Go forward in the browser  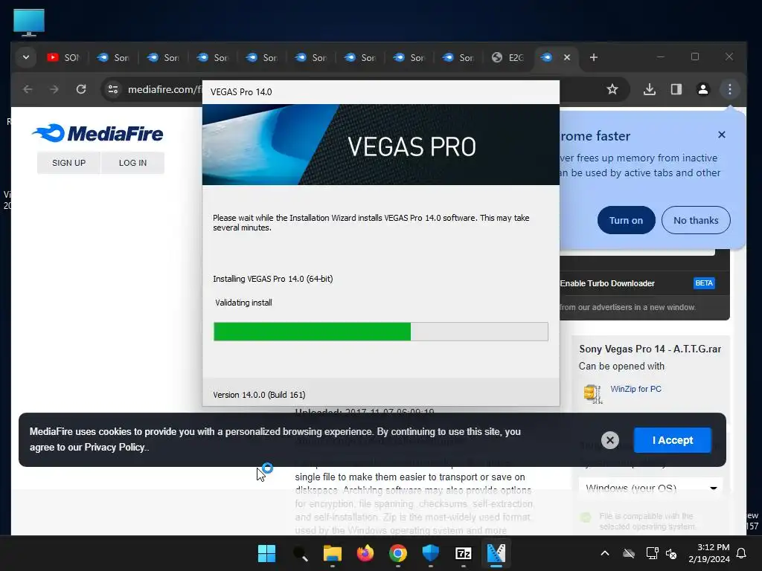(x=54, y=89)
